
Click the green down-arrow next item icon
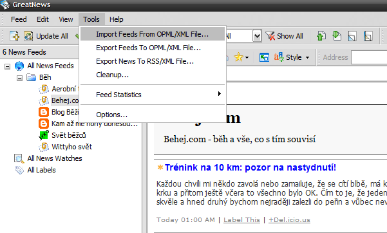[337, 36]
